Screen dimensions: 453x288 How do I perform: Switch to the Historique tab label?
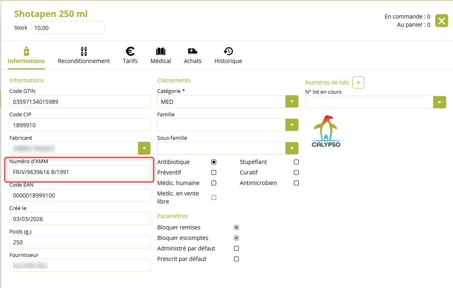click(228, 61)
